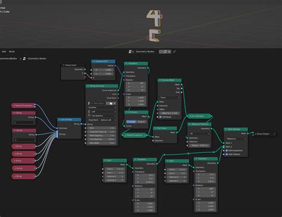Click the Line Spacing slider field

click(102, 139)
